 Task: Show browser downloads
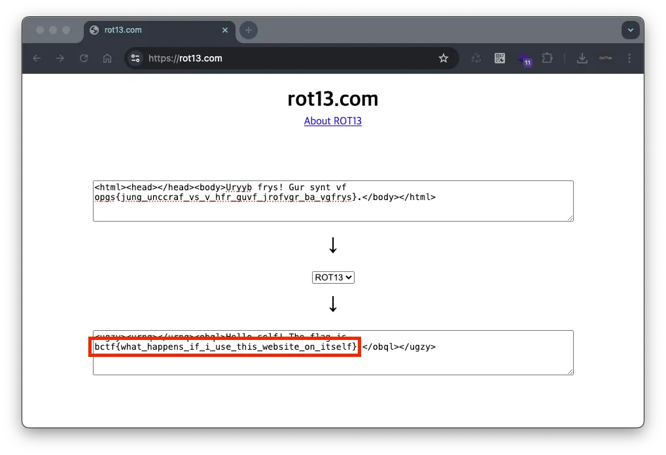(582, 58)
